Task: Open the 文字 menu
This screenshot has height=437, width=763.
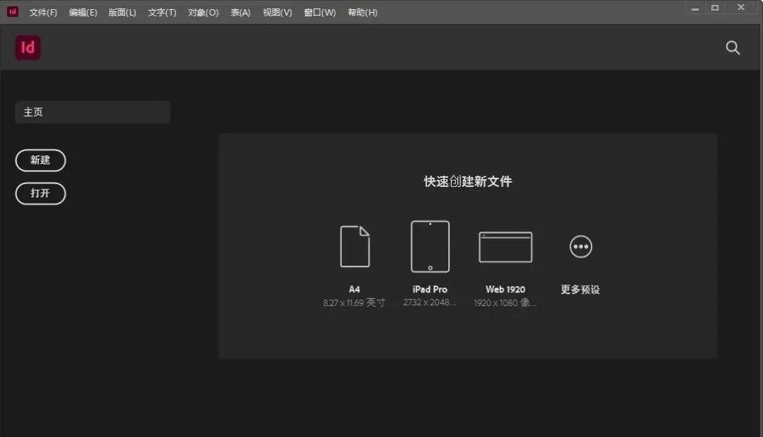Action: [x=162, y=12]
